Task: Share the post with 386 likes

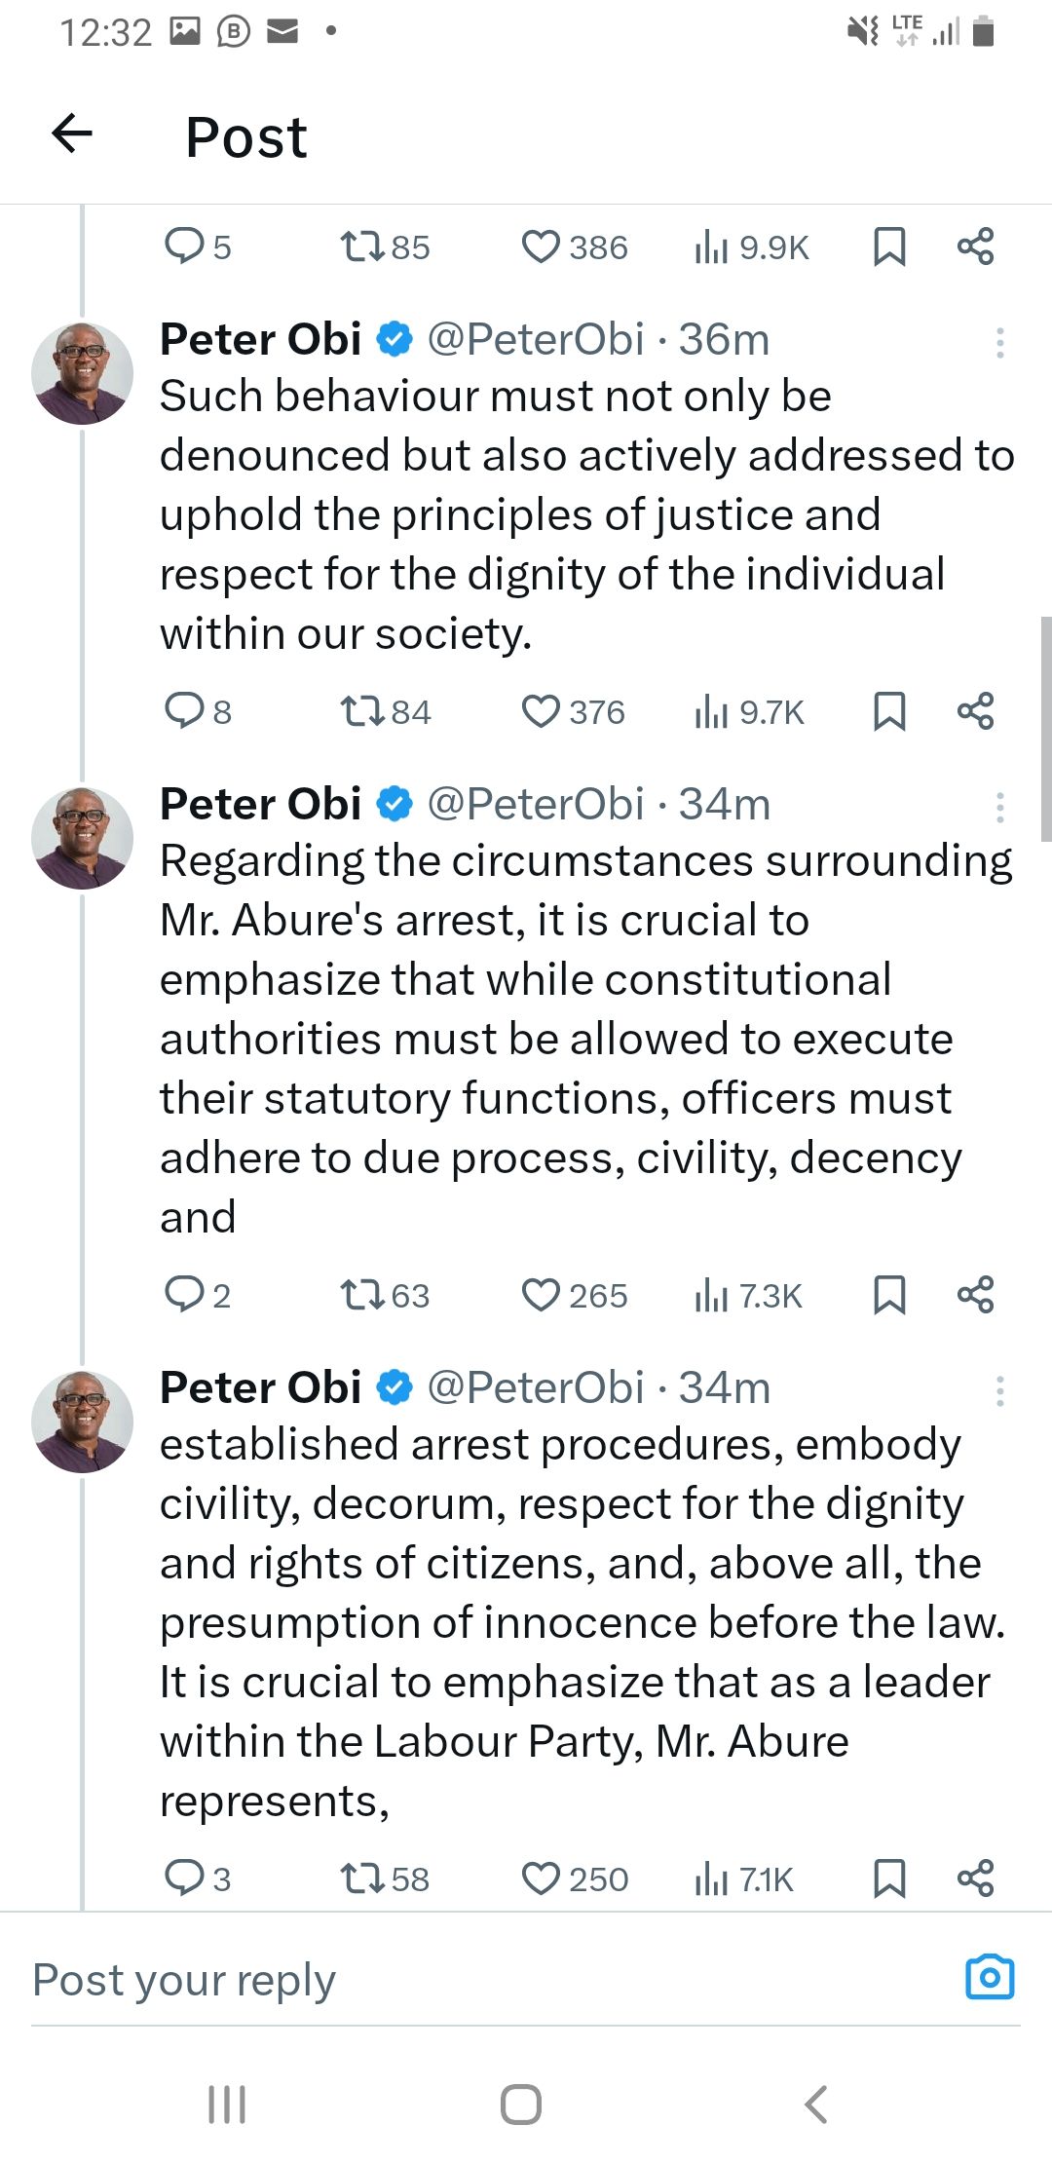Action: click(x=975, y=247)
